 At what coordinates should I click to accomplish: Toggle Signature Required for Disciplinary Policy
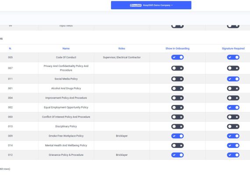[233, 126]
